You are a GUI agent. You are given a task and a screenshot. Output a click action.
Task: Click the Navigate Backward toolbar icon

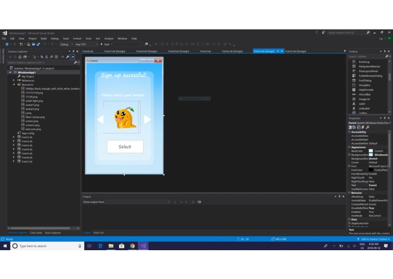[7, 44]
